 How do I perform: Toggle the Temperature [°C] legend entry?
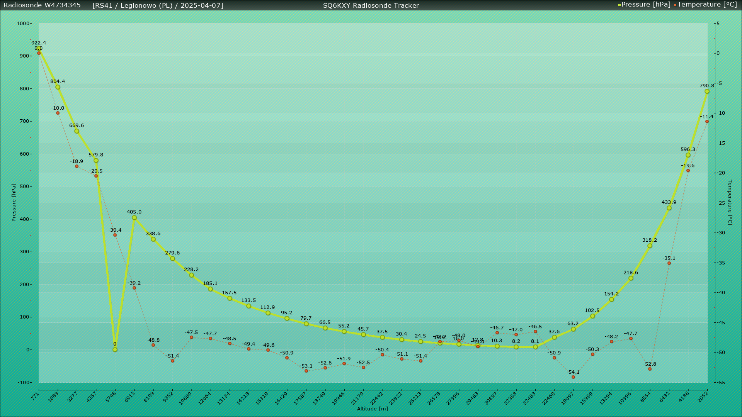(707, 5)
